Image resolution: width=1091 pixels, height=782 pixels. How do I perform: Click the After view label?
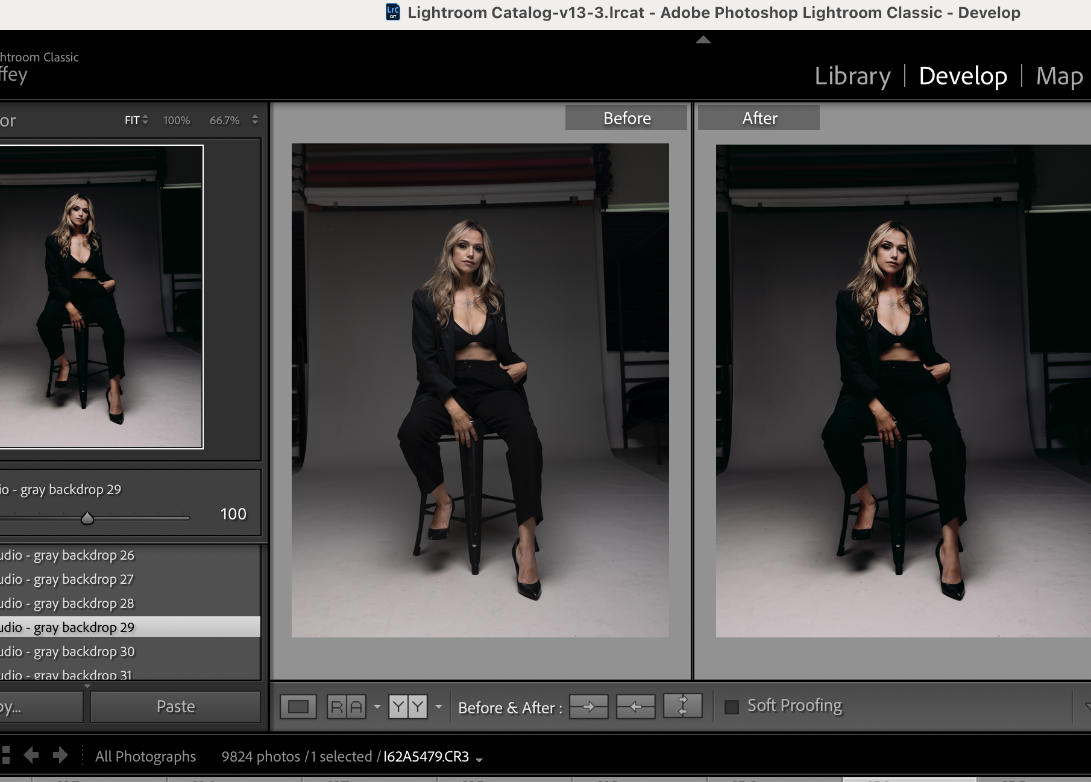point(759,117)
